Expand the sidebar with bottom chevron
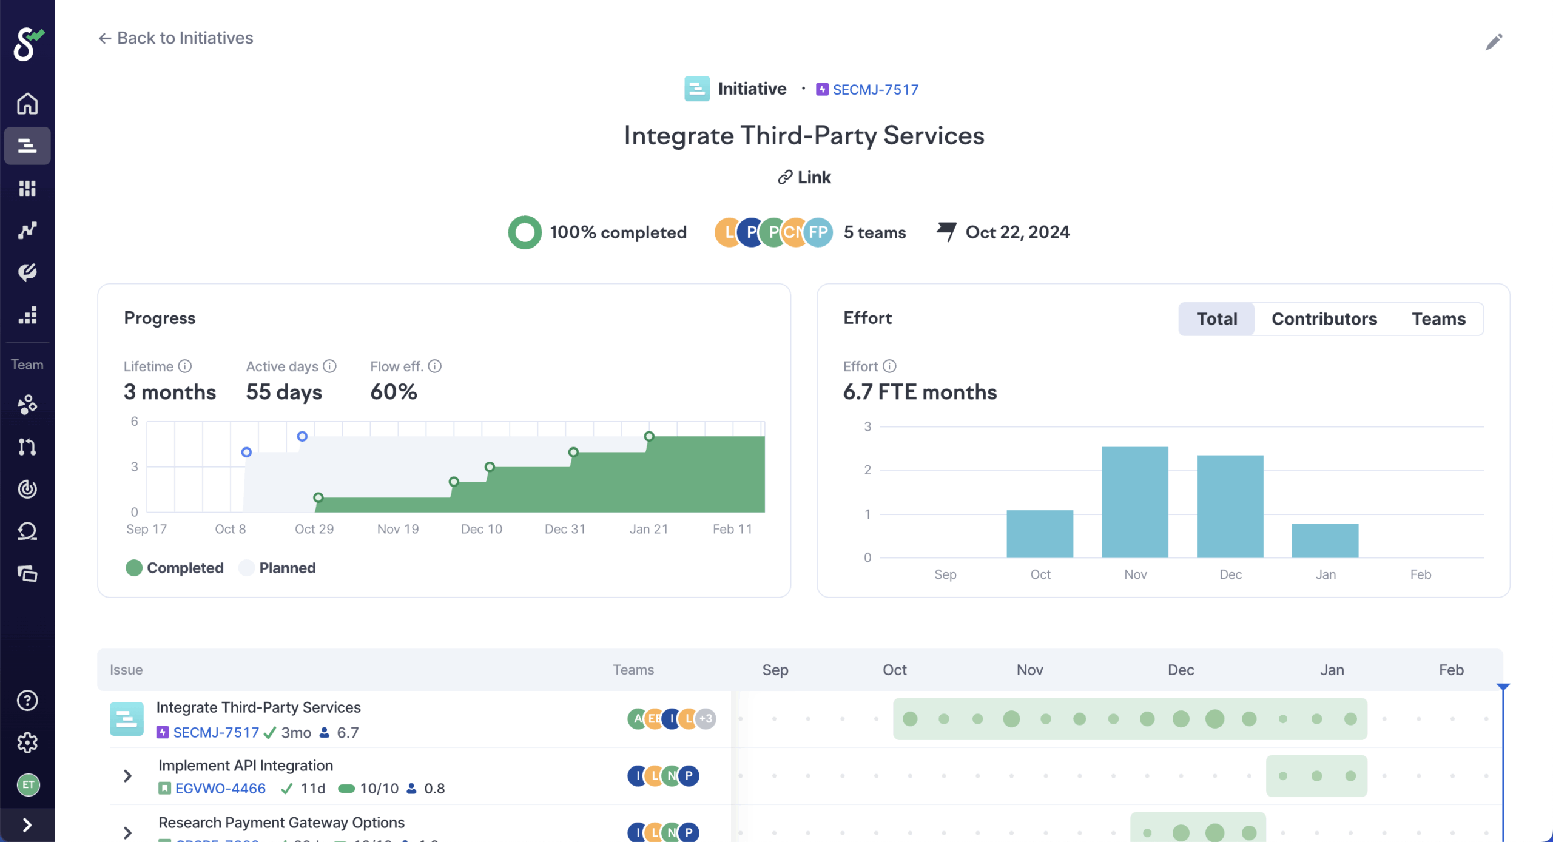Image resolution: width=1553 pixels, height=842 pixels. tap(27, 825)
